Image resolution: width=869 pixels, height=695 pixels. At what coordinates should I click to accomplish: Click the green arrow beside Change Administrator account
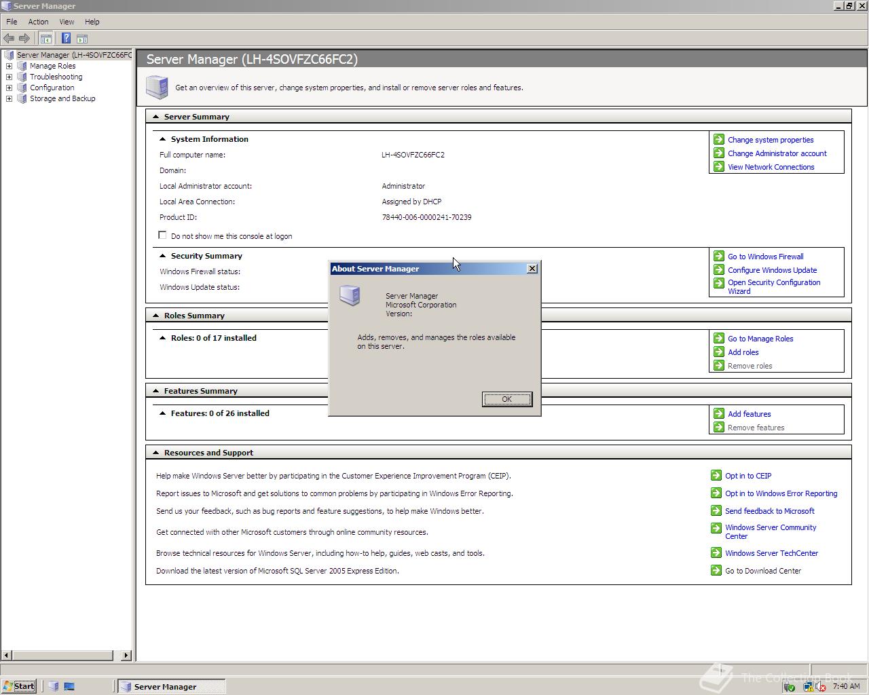tap(719, 153)
